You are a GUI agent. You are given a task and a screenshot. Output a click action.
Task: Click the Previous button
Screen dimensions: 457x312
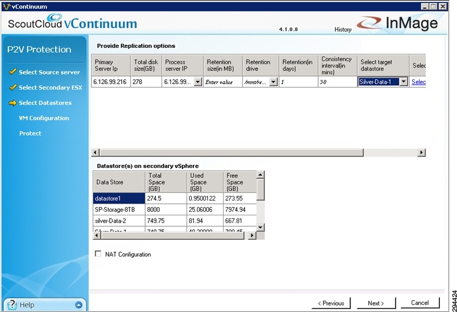click(x=331, y=303)
